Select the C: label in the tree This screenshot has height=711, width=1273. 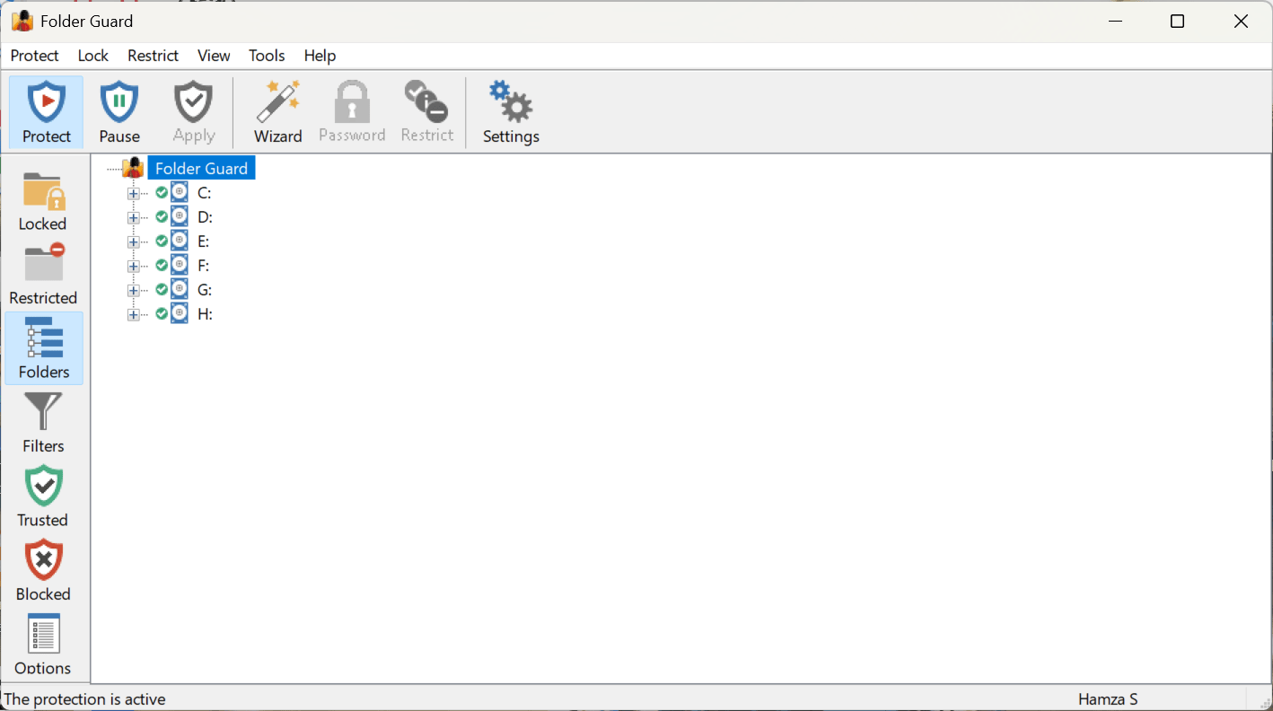(x=205, y=193)
